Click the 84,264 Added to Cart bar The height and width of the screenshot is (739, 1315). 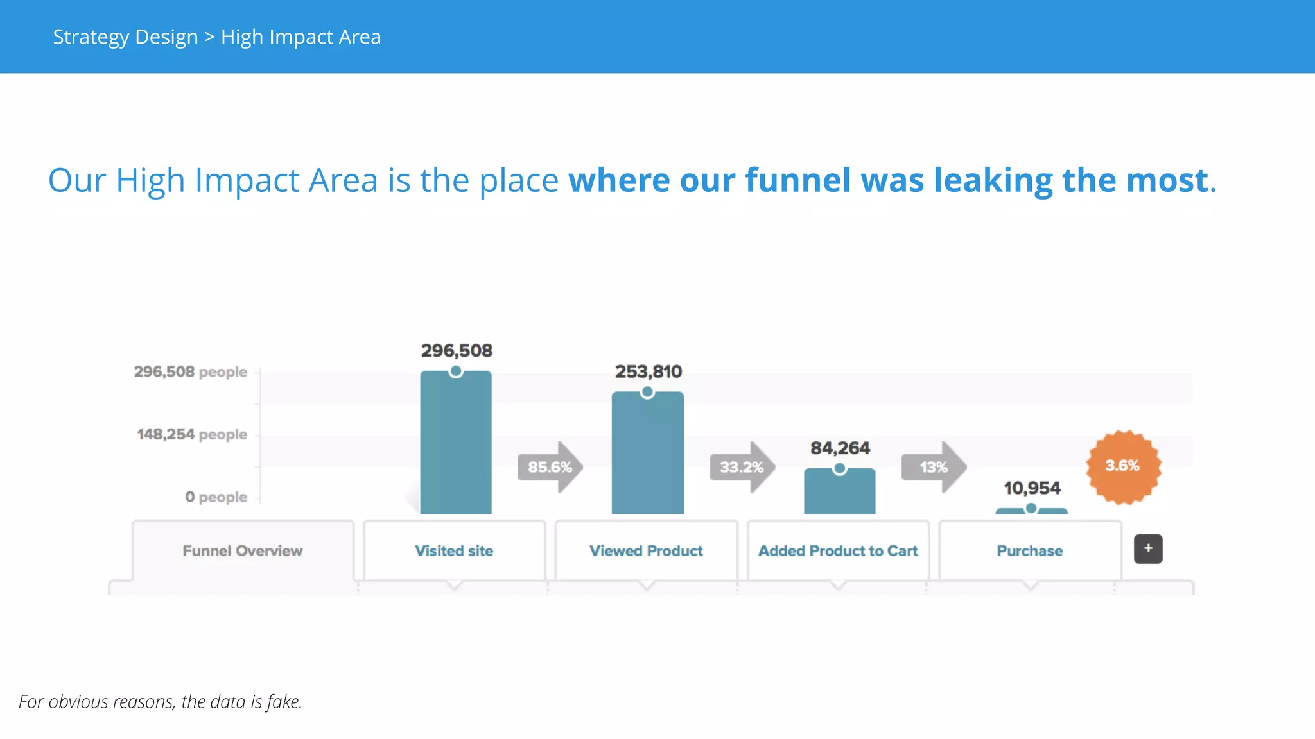pyautogui.click(x=839, y=495)
